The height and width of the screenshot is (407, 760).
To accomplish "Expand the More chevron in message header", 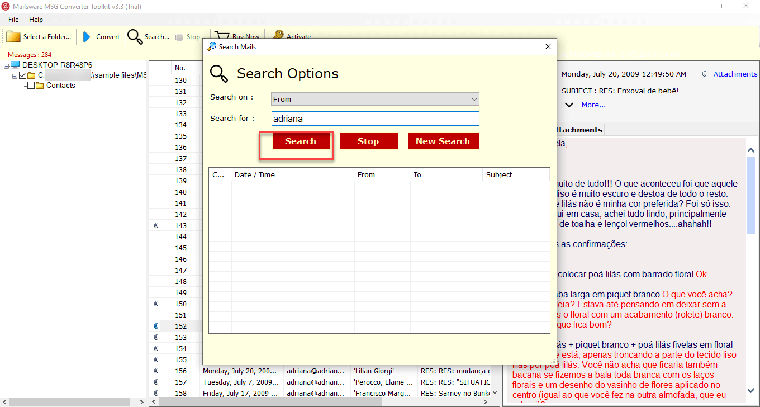I will point(569,105).
